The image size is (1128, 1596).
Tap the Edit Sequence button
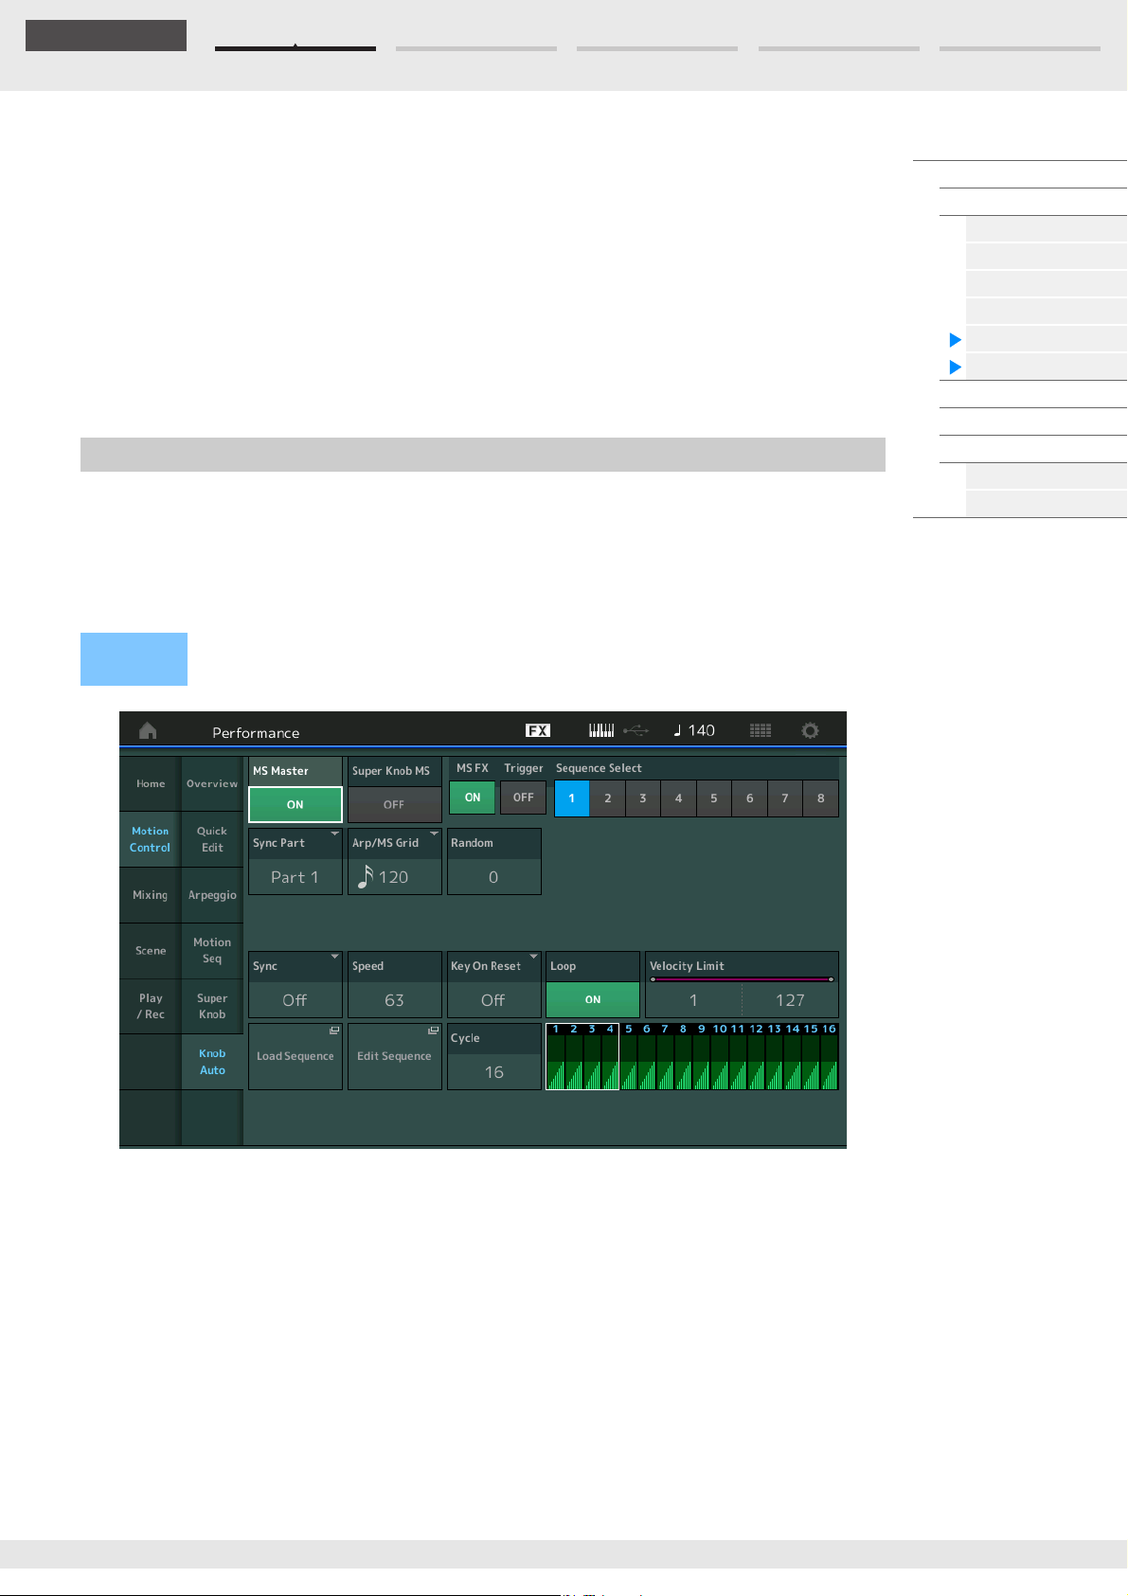click(x=395, y=1056)
